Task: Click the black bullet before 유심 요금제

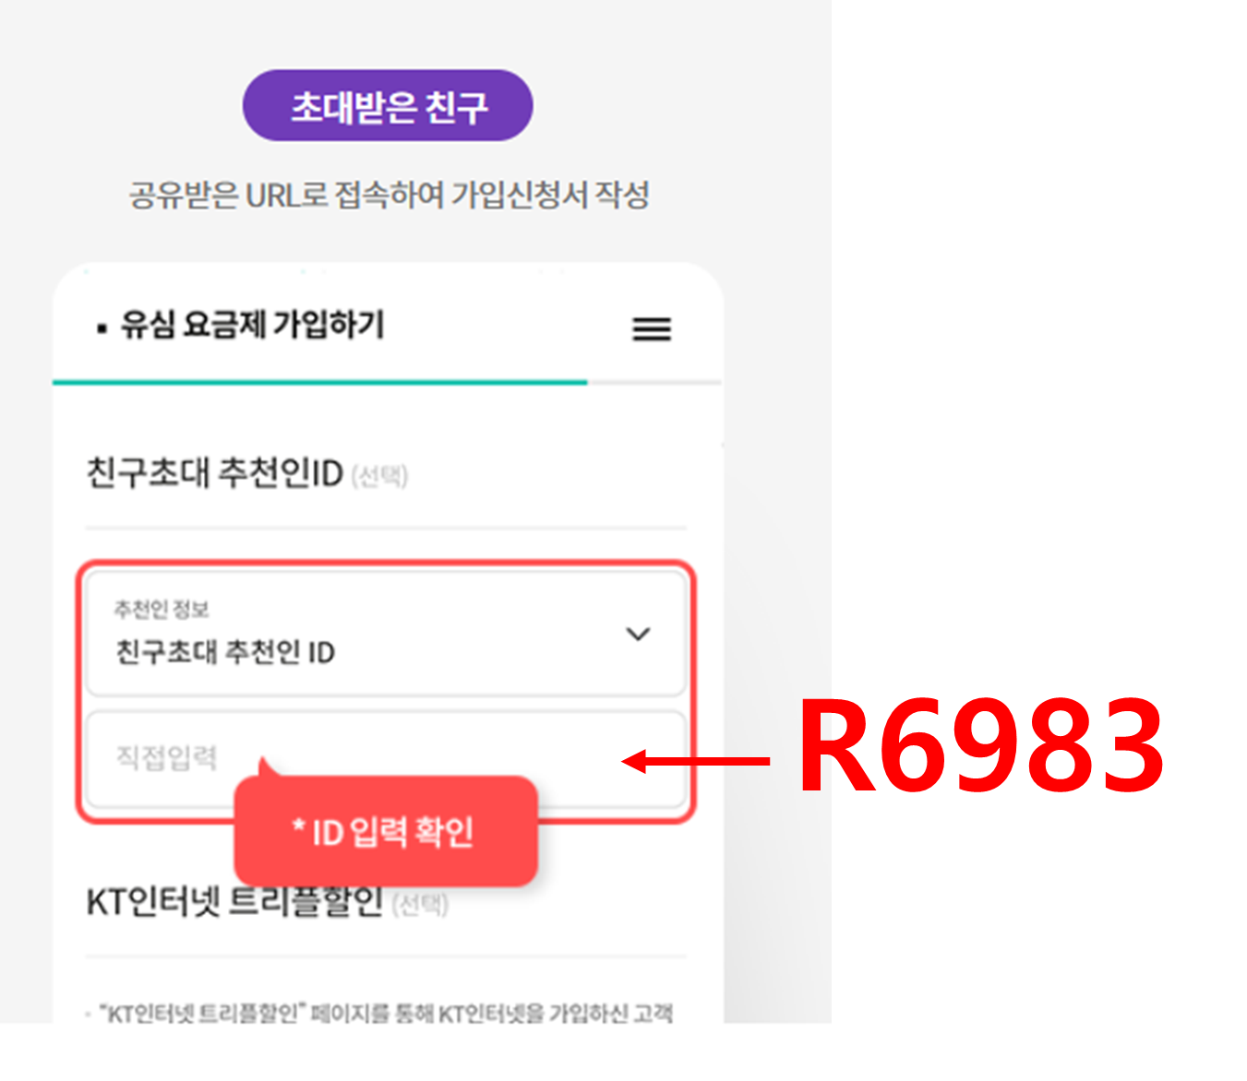Action: click(102, 327)
